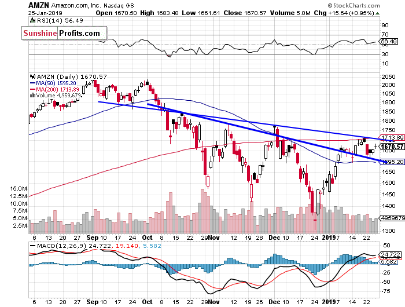Click the red MA(200) legend line marker
The height and width of the screenshot is (307, 405).
click(x=33, y=89)
